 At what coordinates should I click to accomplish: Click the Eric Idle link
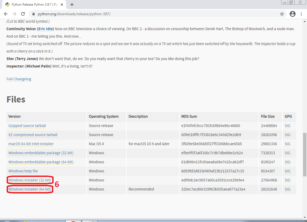coord(46,29)
